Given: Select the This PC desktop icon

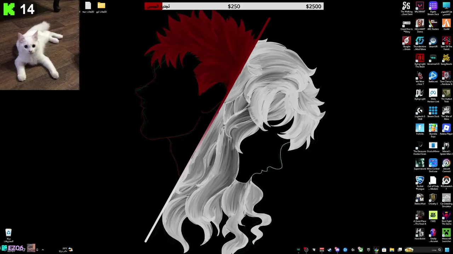Looking at the screenshot, I should [x=446, y=8].
